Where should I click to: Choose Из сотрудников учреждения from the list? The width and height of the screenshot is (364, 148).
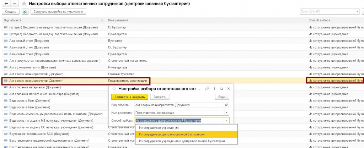186,128
